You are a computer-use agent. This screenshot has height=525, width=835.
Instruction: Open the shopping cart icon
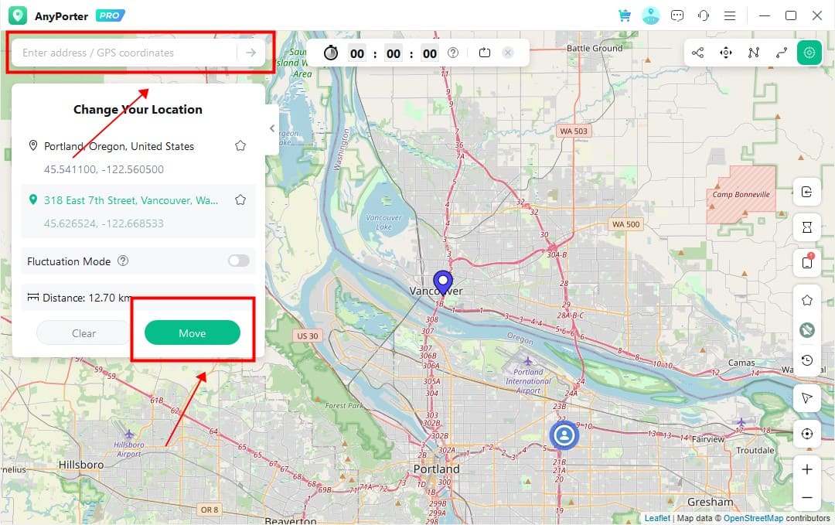(x=625, y=15)
